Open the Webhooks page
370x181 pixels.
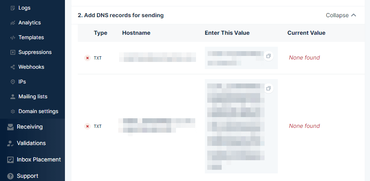(31, 67)
